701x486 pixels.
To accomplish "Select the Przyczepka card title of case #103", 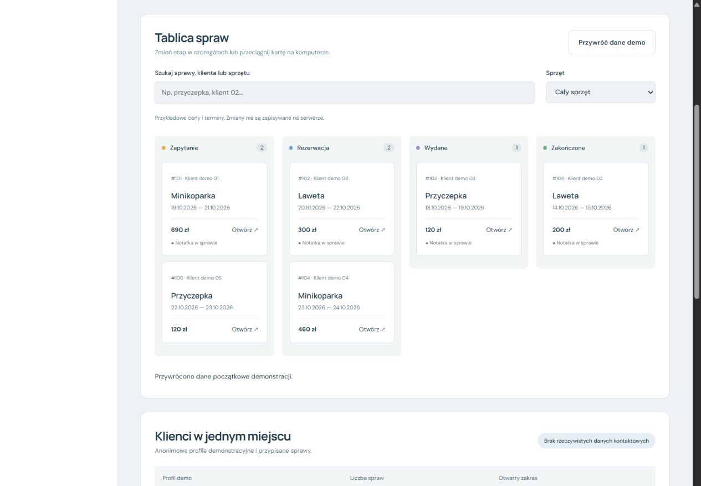I will tap(446, 196).
